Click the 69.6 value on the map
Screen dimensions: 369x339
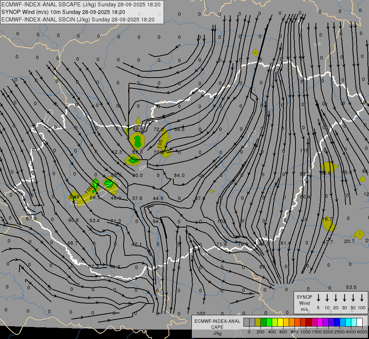[138, 129]
